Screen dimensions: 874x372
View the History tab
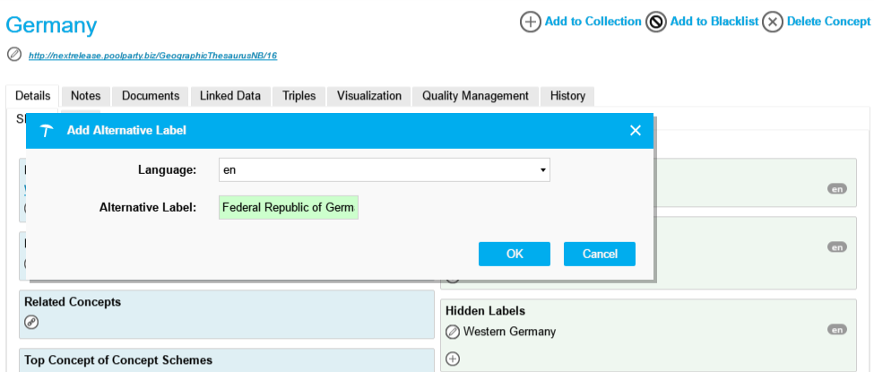(x=567, y=96)
